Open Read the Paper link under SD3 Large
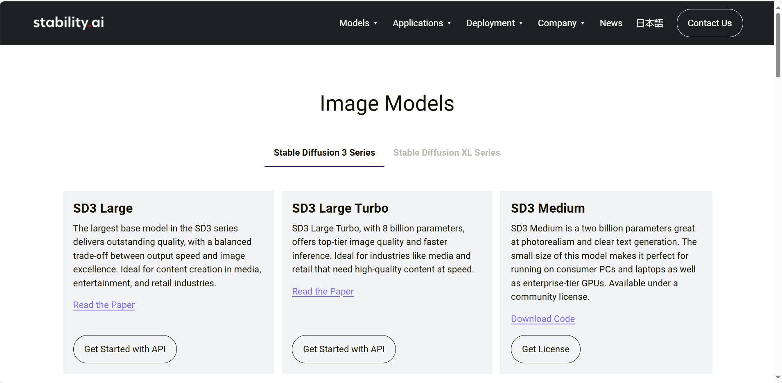 point(104,305)
